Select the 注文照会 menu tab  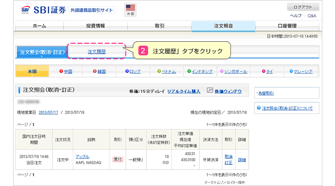223,26
